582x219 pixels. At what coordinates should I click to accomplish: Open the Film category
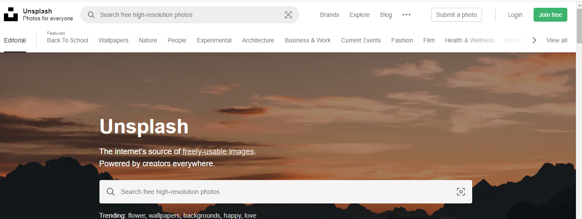(429, 40)
